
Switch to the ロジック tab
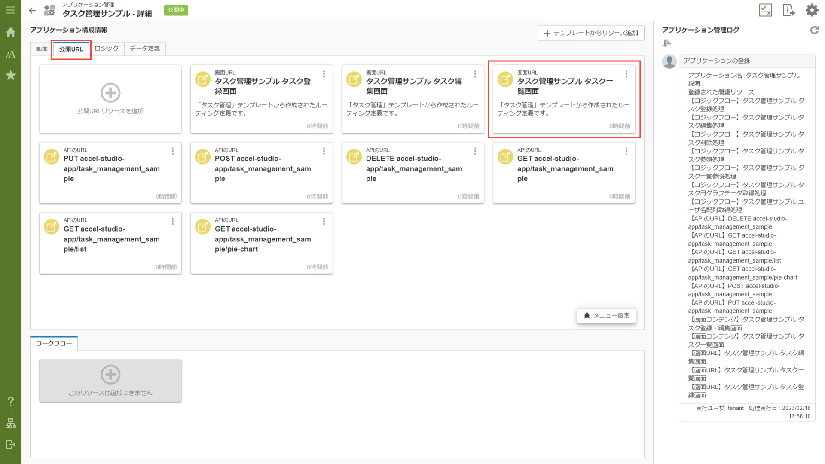[107, 48]
